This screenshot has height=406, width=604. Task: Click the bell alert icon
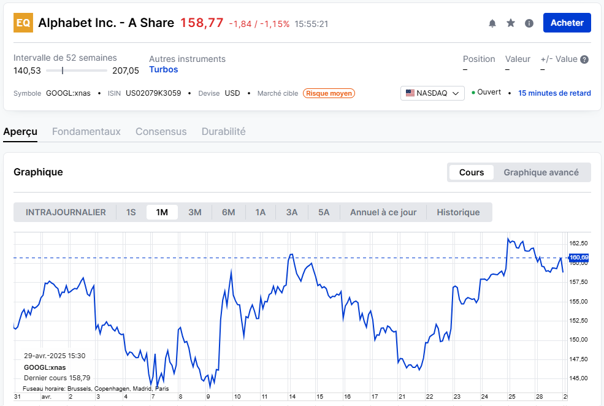pos(492,23)
